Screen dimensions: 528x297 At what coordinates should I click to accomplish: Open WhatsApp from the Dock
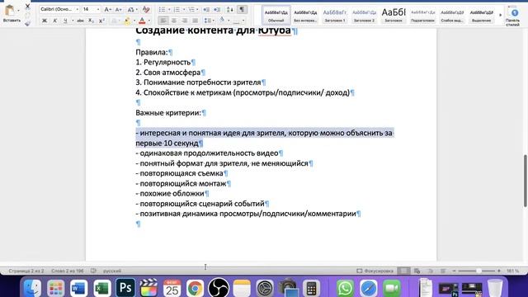[x=345, y=288]
